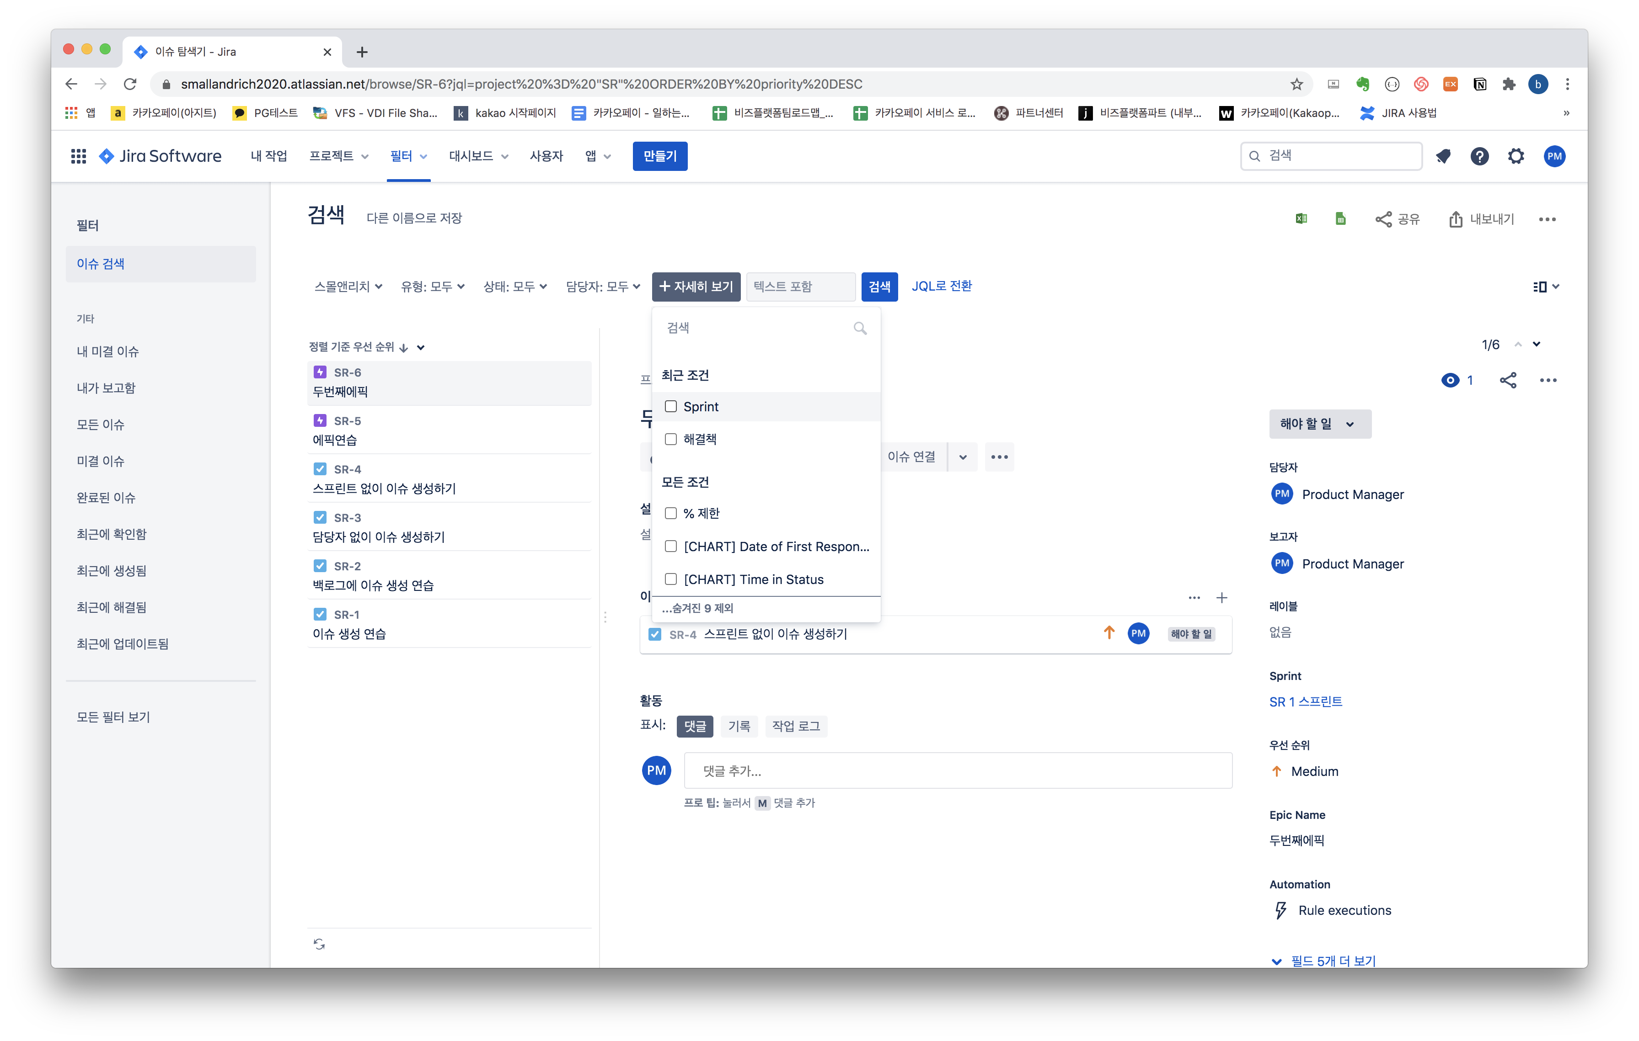Screen dimensions: 1639x1041
Task: Open Jira settings gear icon
Action: [x=1516, y=156]
